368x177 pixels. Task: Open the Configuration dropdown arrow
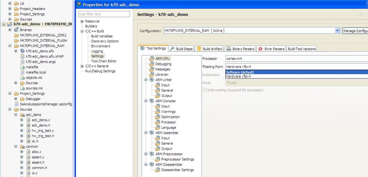coord(337,31)
